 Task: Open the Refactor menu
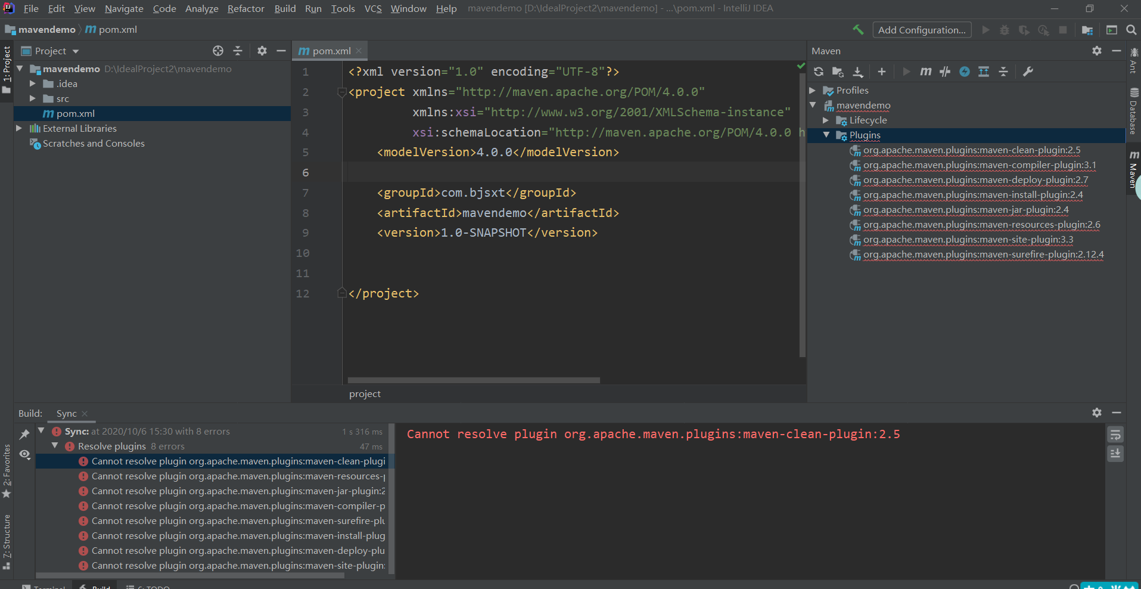[246, 8]
